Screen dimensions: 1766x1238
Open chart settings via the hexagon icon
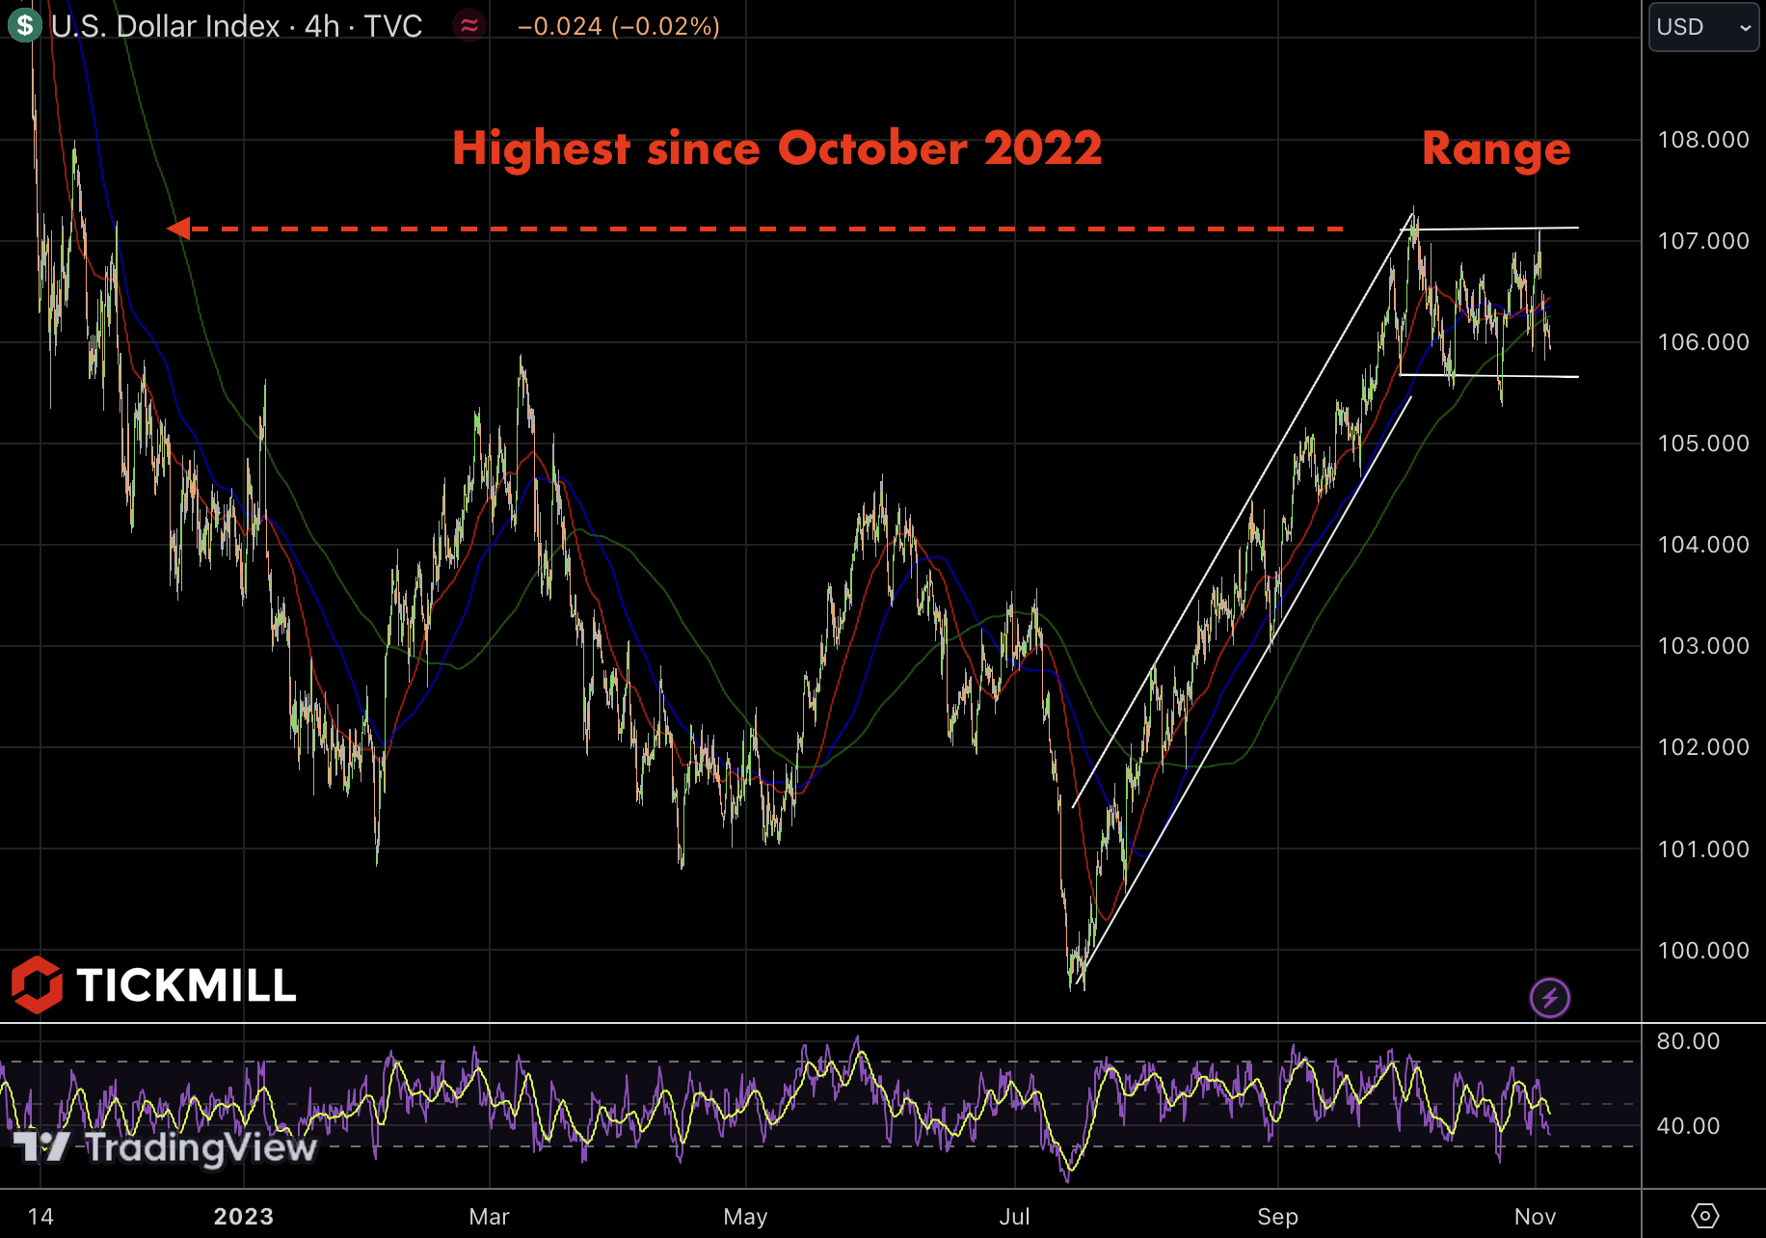click(x=1704, y=1215)
